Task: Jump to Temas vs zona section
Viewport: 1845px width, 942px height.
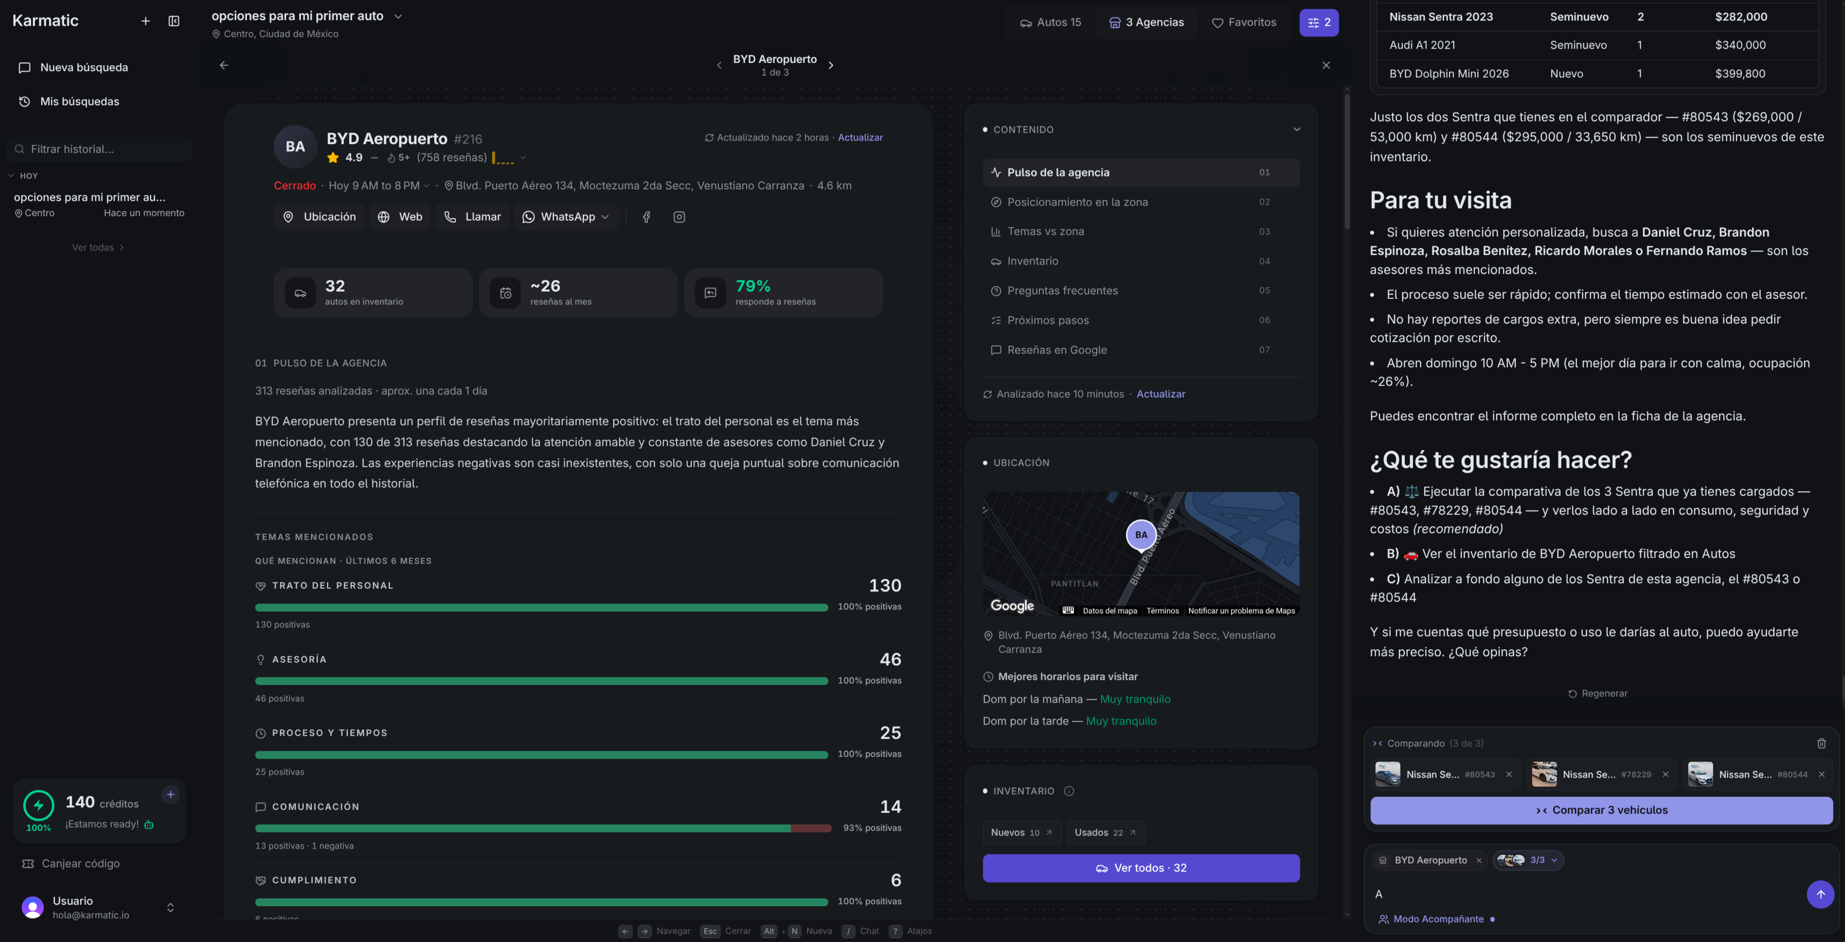Action: 1141,232
